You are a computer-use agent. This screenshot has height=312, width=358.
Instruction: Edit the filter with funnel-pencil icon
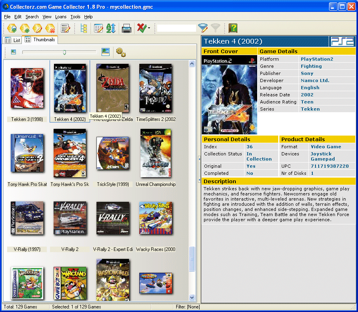pos(203,28)
